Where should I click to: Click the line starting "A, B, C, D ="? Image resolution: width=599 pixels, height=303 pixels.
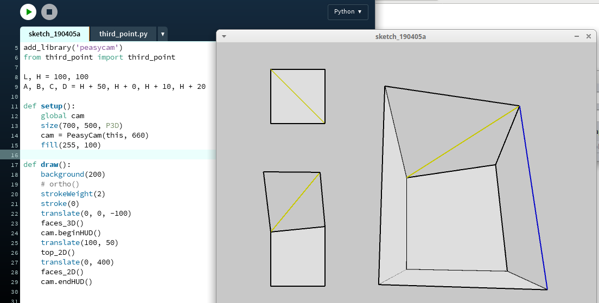114,87
